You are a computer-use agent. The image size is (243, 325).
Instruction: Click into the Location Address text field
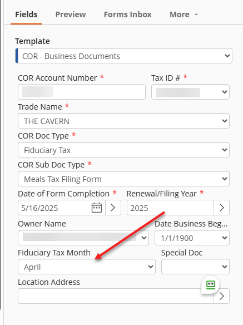tap(116, 296)
